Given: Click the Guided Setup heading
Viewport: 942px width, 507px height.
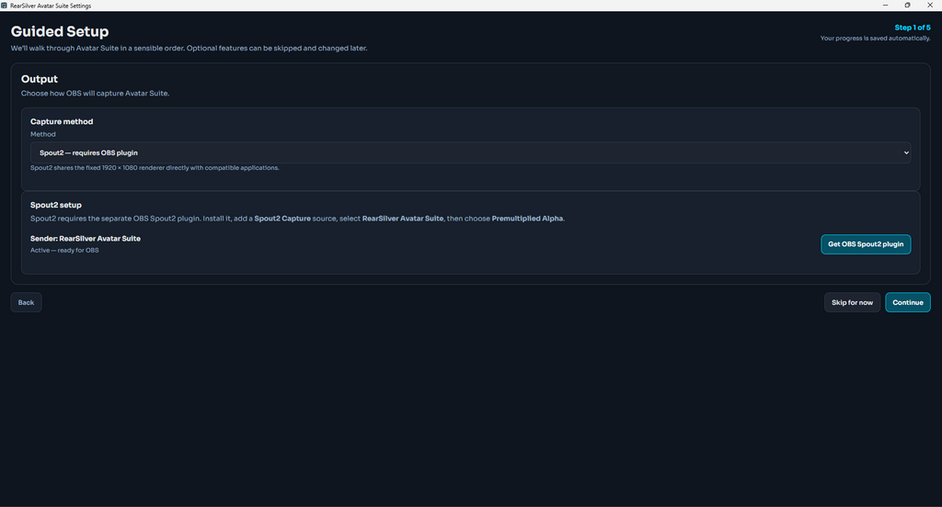Looking at the screenshot, I should pos(60,31).
